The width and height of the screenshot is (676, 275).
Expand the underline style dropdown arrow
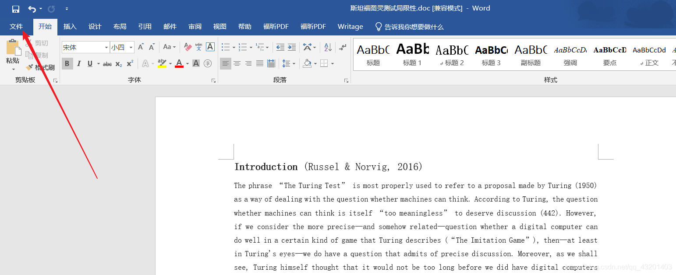point(98,64)
